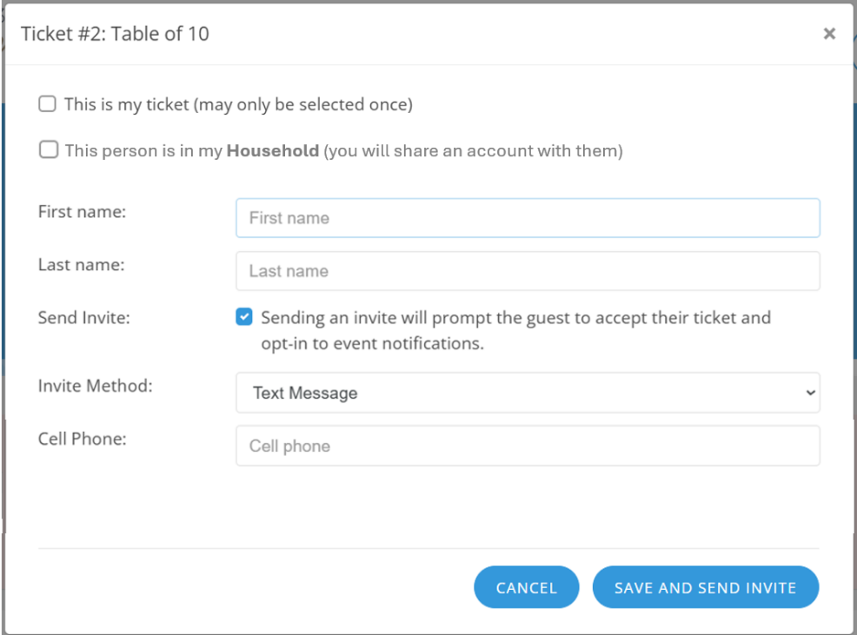Image resolution: width=857 pixels, height=635 pixels.
Task: Click Save and Send Invite button
Action: (705, 588)
